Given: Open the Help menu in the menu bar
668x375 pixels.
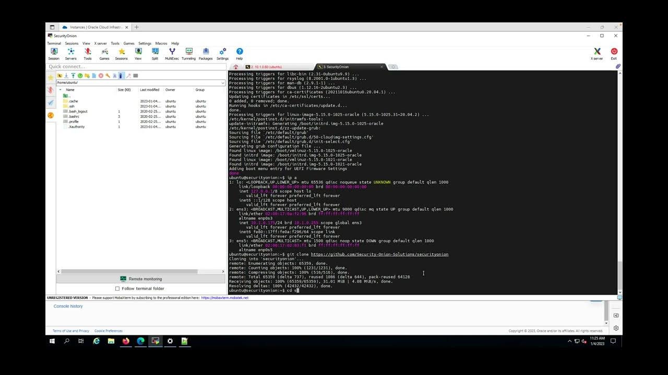Looking at the screenshot, I should 175,43.
